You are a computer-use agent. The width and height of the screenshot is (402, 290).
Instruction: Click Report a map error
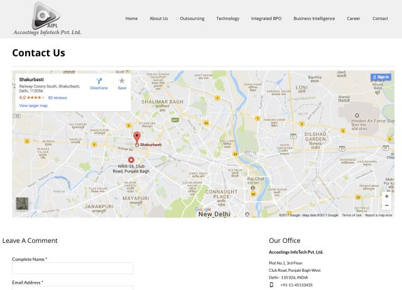tap(379, 215)
